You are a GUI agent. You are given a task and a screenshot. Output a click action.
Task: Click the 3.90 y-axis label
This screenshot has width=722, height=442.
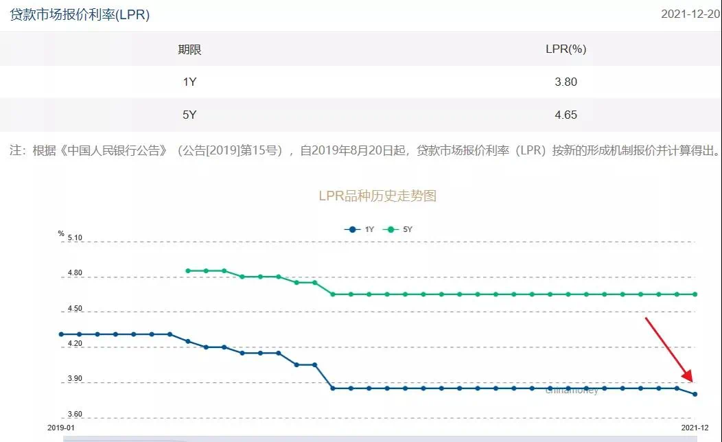tap(75, 378)
